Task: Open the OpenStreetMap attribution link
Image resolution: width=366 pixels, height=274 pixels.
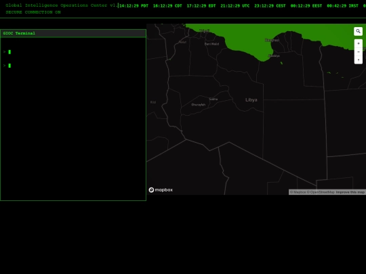Action: (321, 192)
